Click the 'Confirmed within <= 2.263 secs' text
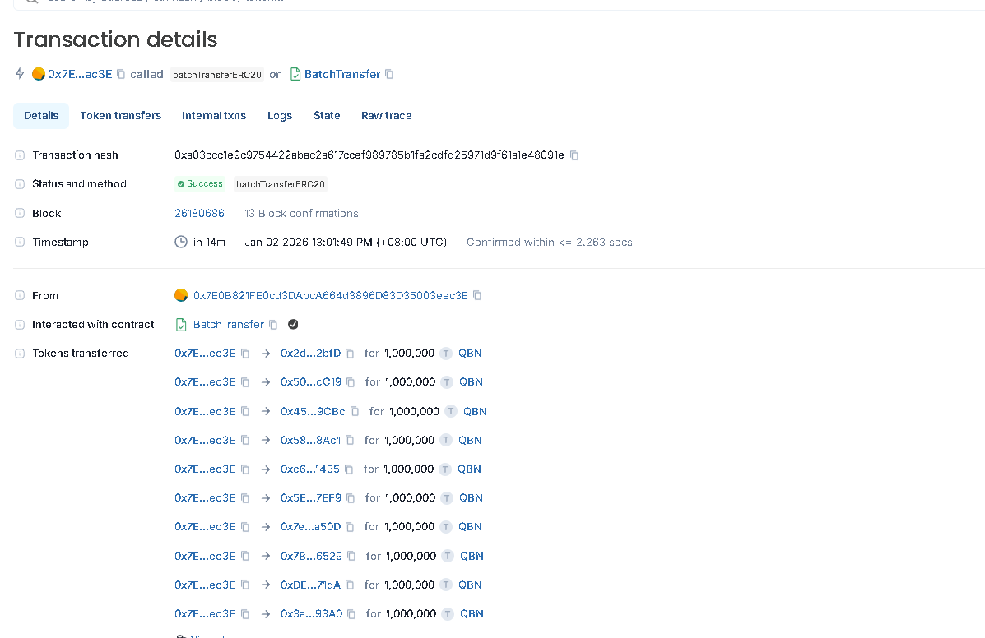This screenshot has height=638, width=985. tap(550, 243)
